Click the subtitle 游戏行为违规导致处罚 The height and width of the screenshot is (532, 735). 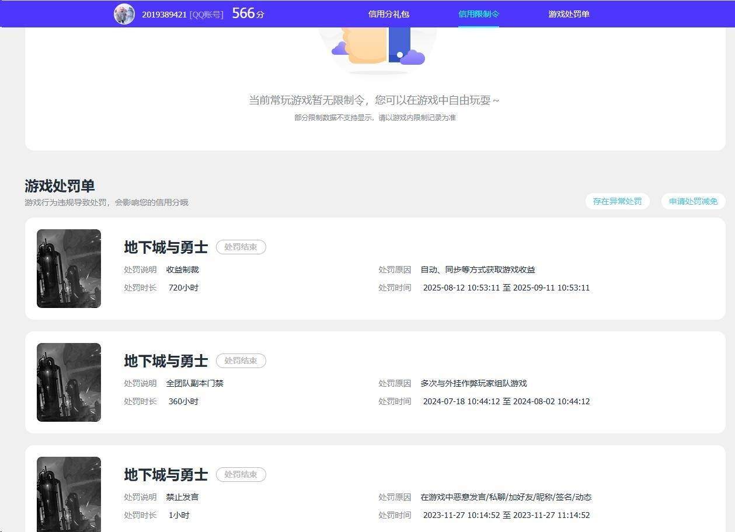106,202
